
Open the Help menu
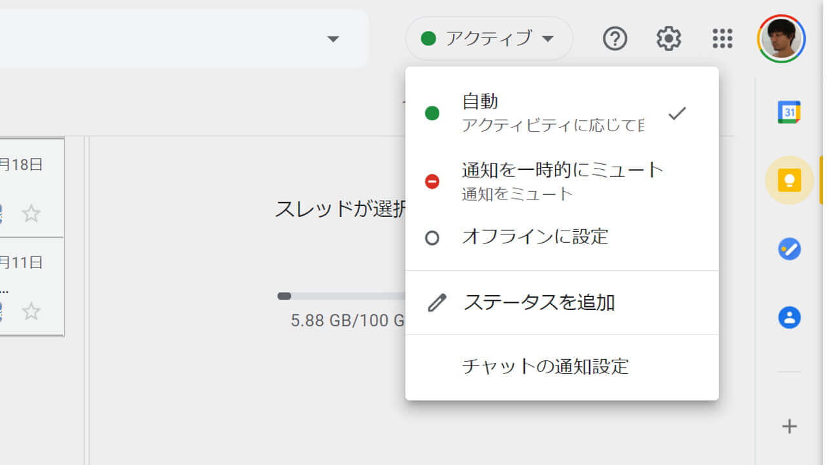tap(615, 39)
